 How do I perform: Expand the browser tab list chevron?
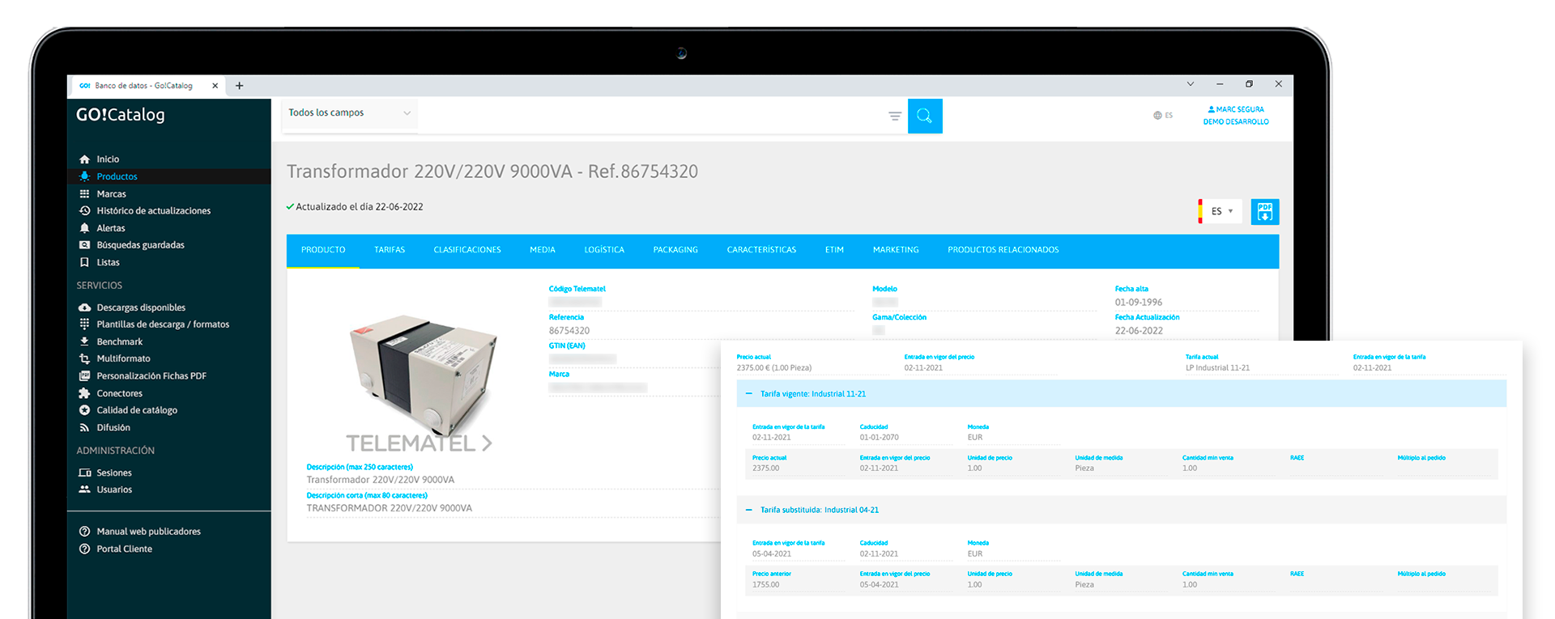(1191, 84)
